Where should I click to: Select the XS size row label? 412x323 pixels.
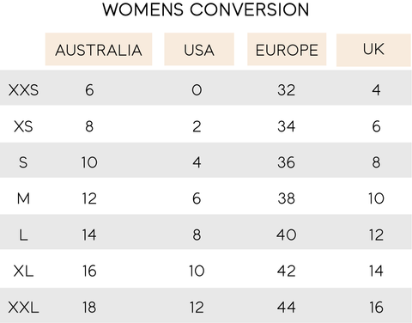pyautogui.click(x=23, y=126)
